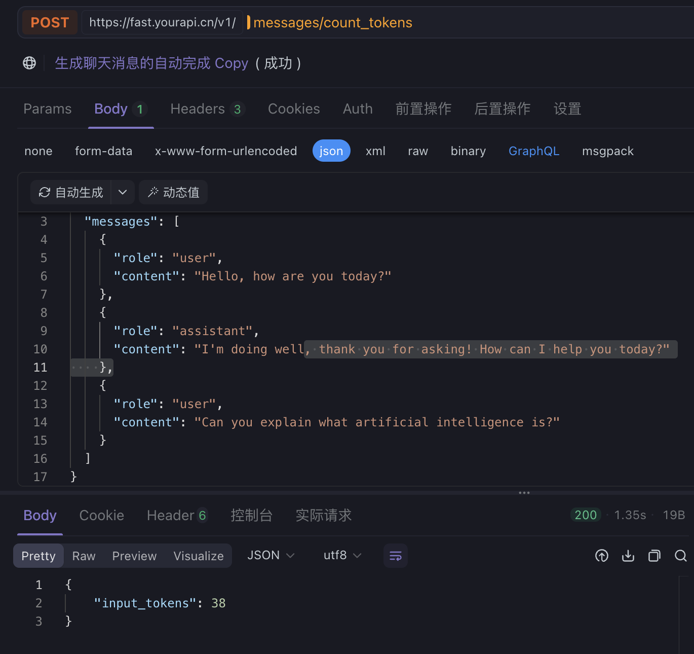Click the 1.35s response time
This screenshot has height=654, width=694.
630,515
